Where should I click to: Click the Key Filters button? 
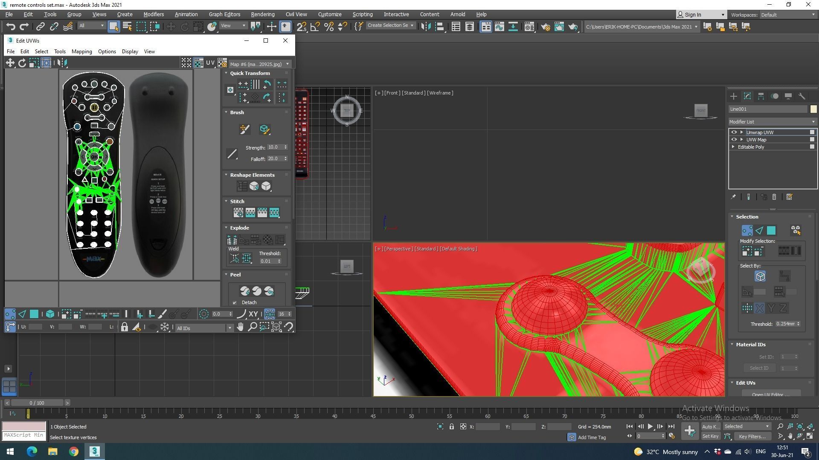(752, 436)
